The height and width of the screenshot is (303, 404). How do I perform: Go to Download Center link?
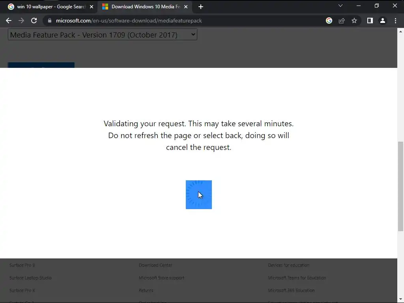pos(155,265)
